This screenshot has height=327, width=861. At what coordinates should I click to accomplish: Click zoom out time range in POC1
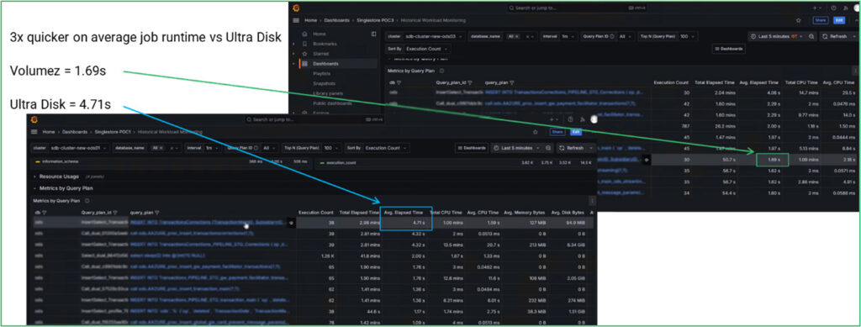[x=548, y=148]
